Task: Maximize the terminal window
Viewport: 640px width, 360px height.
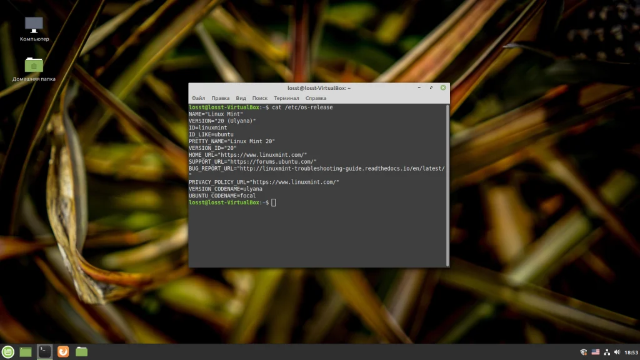Action: (431, 87)
